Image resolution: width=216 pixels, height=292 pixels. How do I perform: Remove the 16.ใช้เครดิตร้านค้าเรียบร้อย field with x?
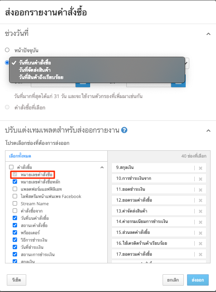click(x=201, y=243)
